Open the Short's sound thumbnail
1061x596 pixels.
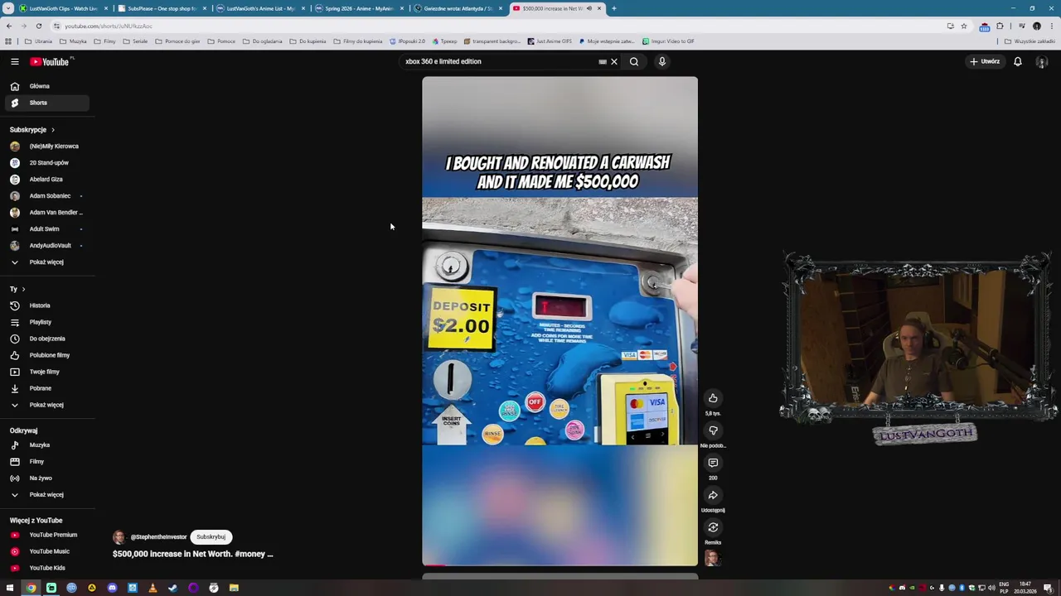(x=713, y=559)
